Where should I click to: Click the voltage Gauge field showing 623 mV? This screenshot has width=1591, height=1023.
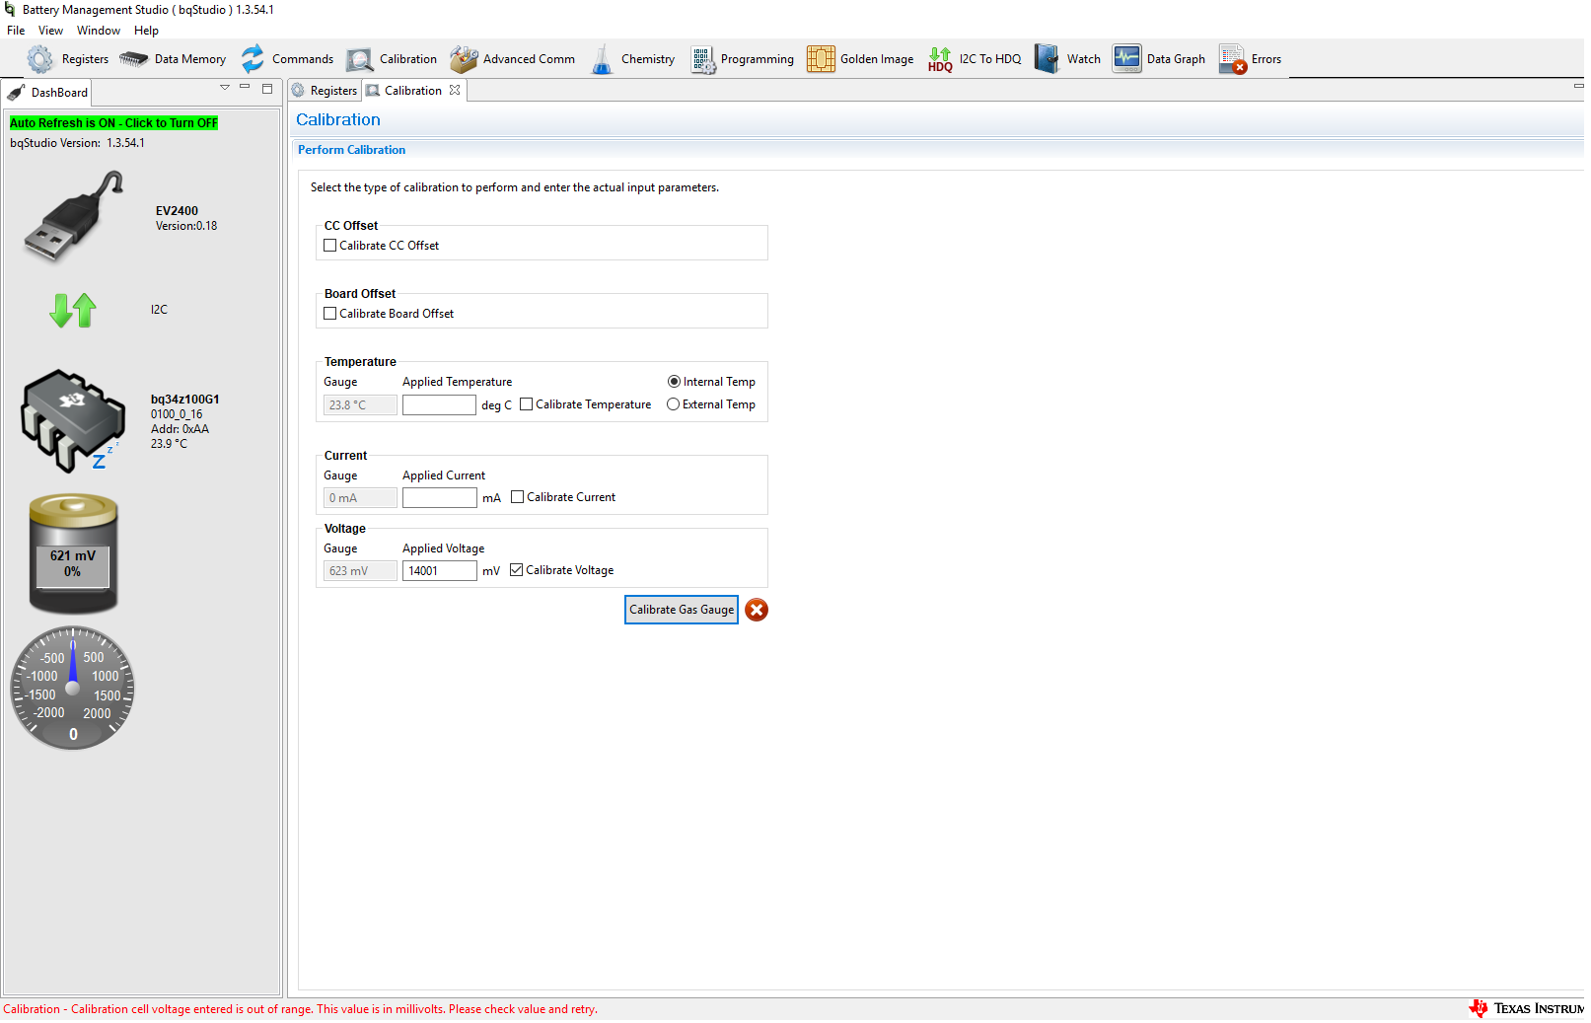click(x=360, y=571)
